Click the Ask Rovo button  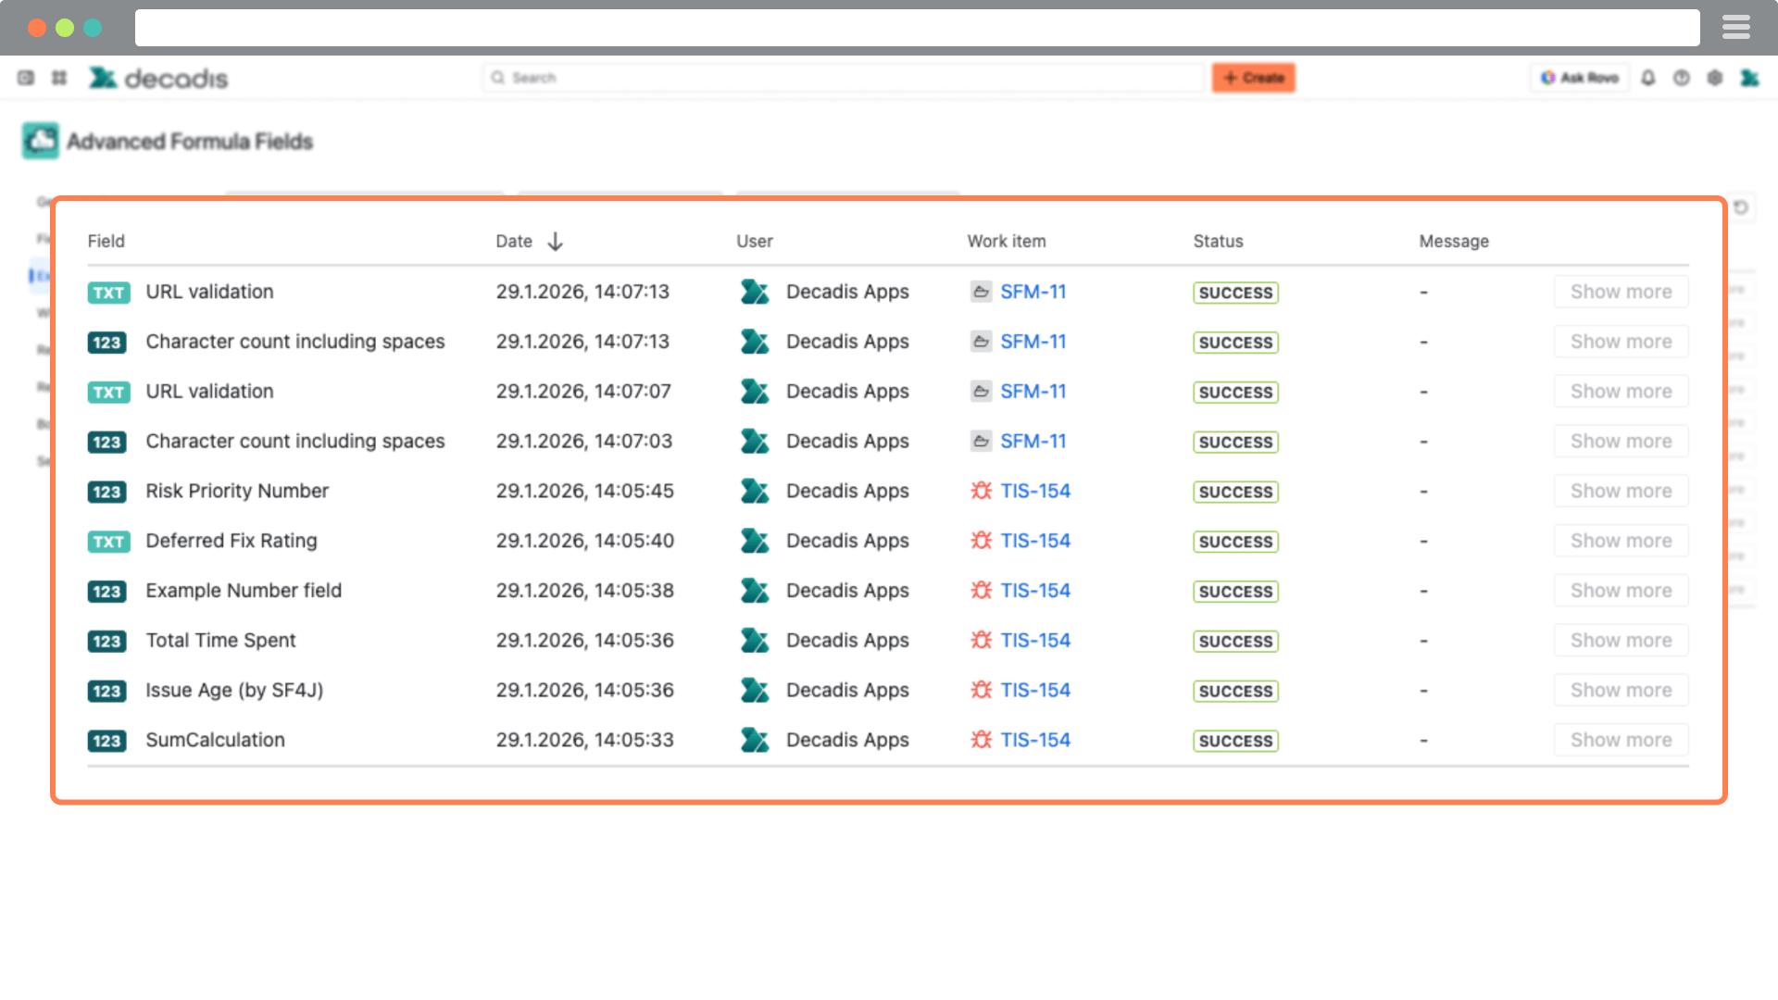pyautogui.click(x=1579, y=78)
